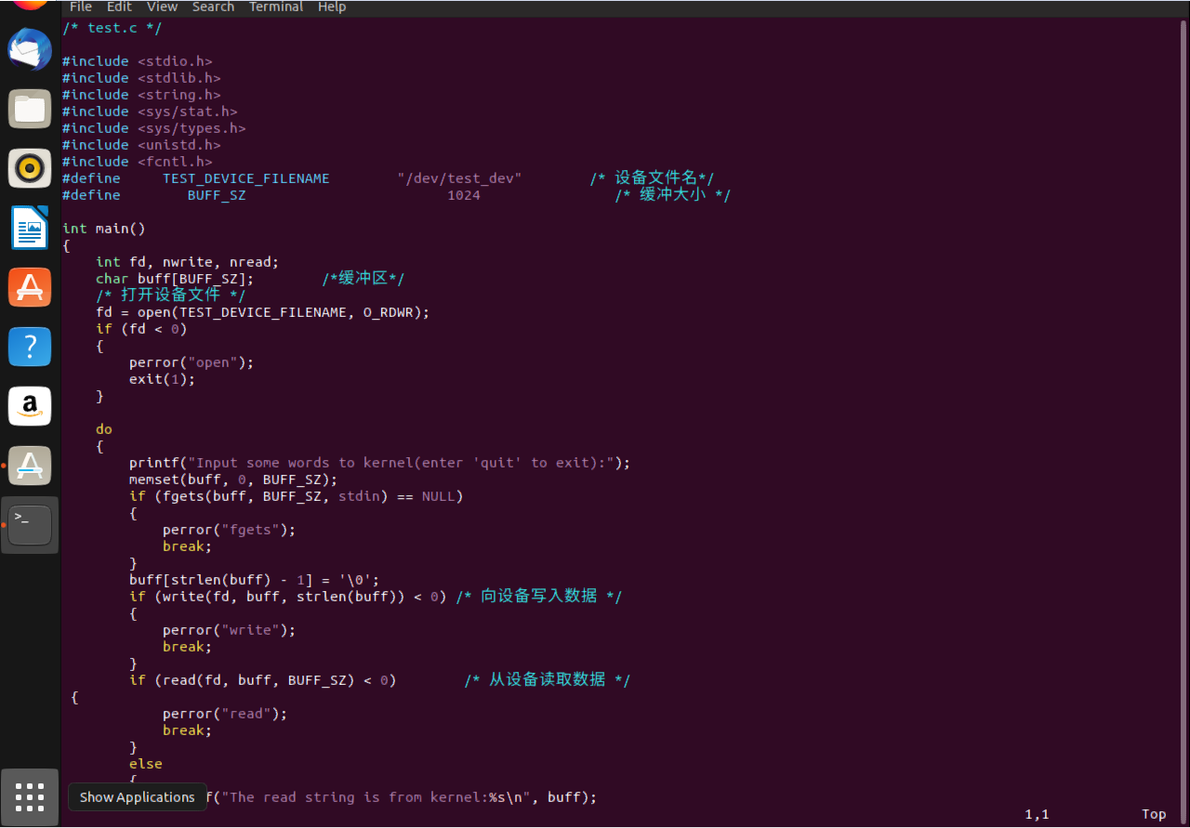1190x828 pixels.
Task: Click the "do" keyword in the code
Action: click(x=103, y=429)
